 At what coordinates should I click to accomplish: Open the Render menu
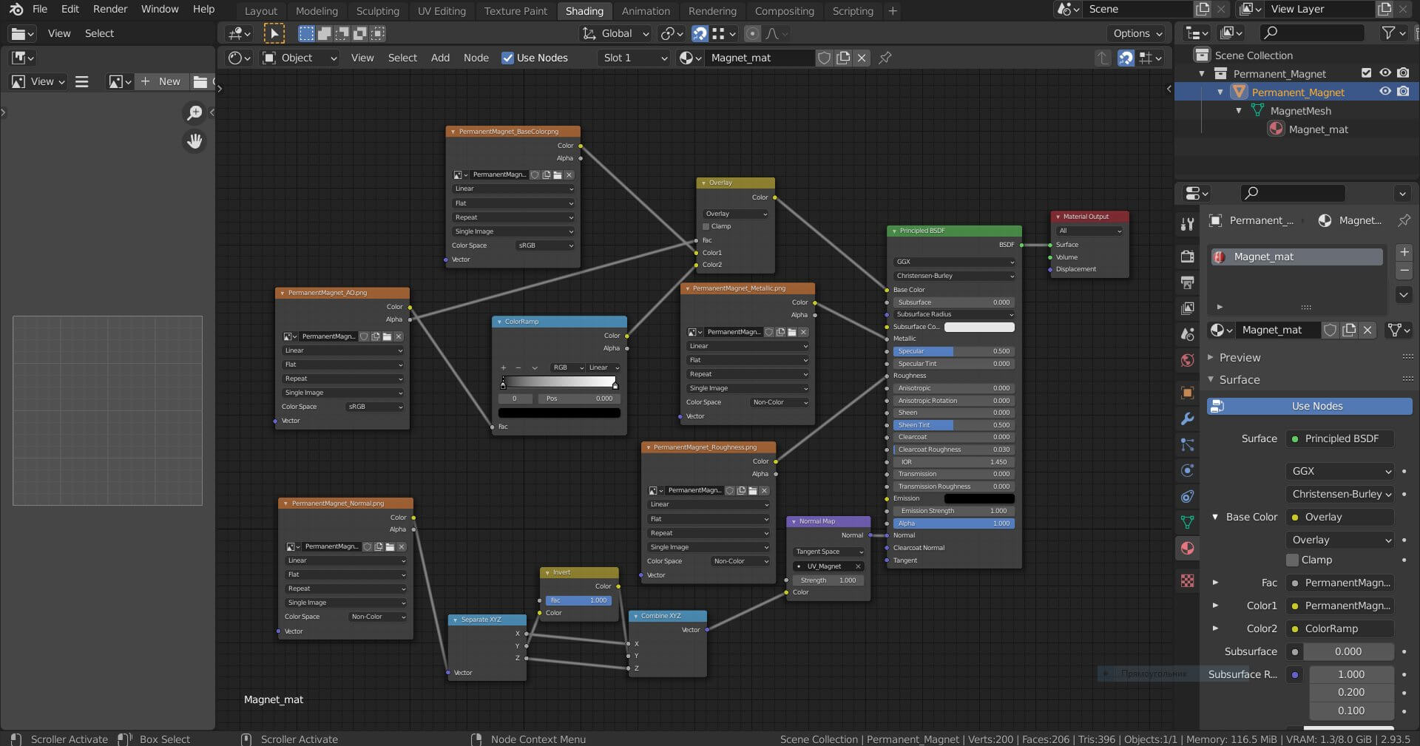[x=110, y=9]
